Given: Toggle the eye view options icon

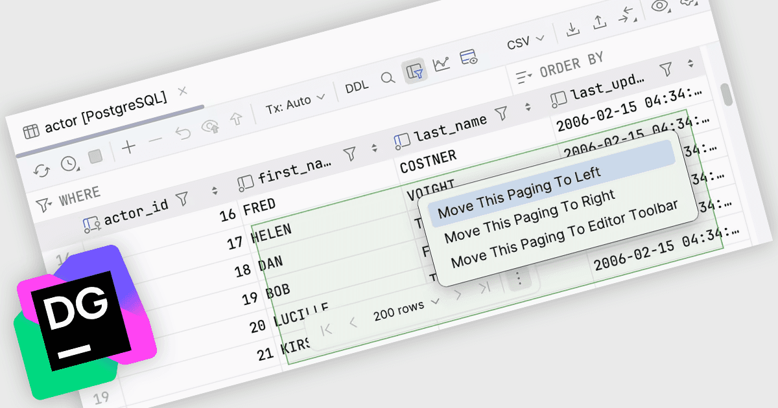Looking at the screenshot, I should coord(660,6).
